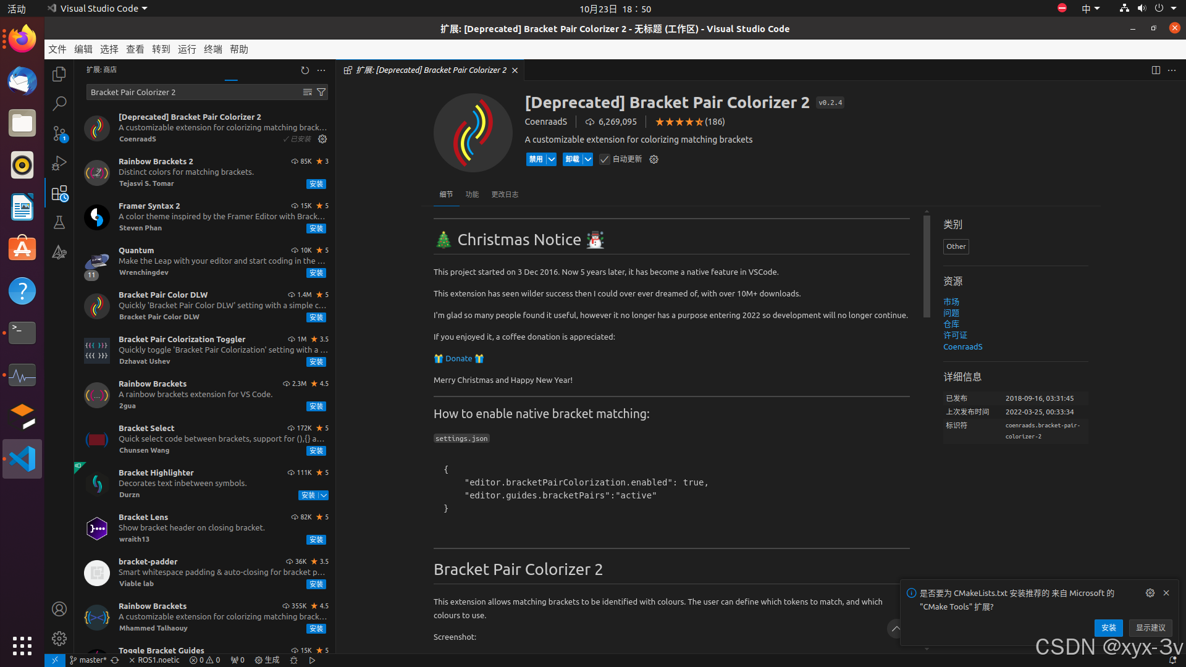Open manage gear for installed Bracket Pair Colorizer 2
Screen dimensions: 1186x667
[x=322, y=139]
